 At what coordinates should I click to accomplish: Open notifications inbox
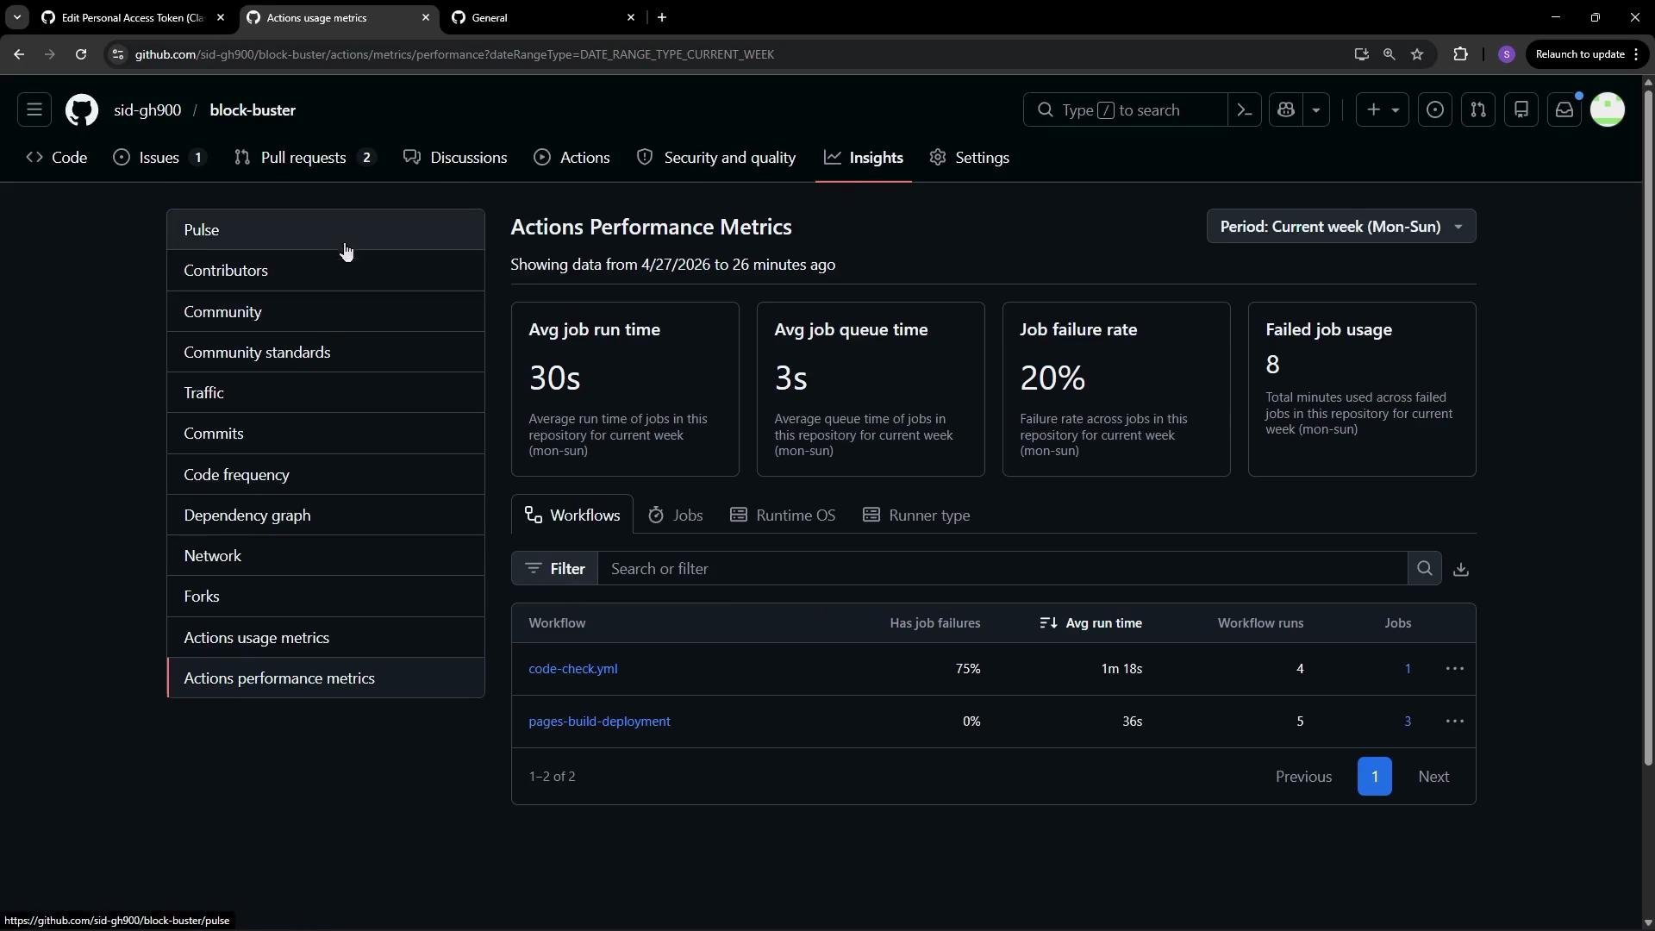point(1564,109)
